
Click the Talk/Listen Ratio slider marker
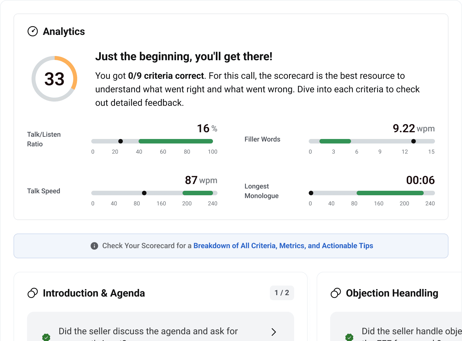pyautogui.click(x=121, y=141)
